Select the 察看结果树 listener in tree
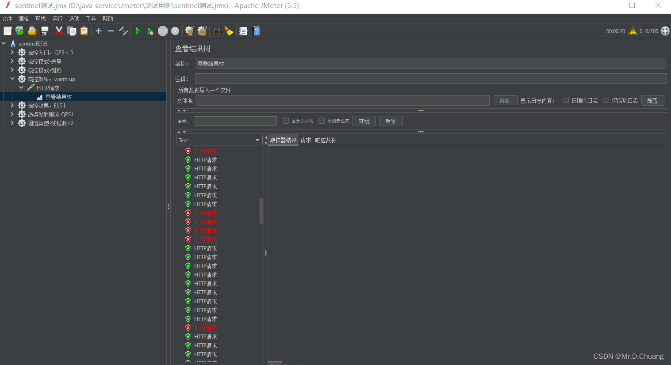671x365 pixels. [x=58, y=97]
